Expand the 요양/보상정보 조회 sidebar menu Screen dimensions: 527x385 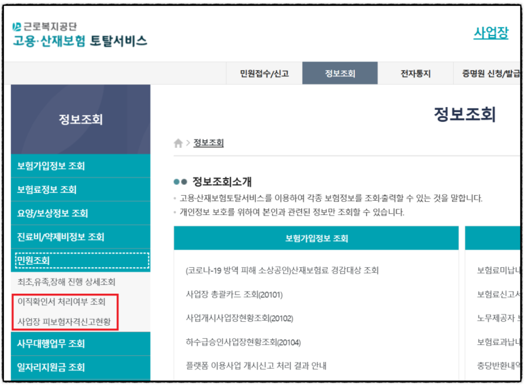(x=52, y=214)
